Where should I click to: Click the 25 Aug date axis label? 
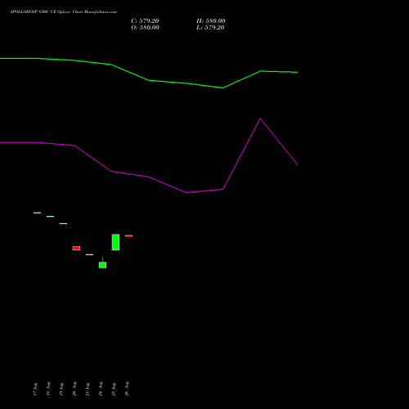114,389
